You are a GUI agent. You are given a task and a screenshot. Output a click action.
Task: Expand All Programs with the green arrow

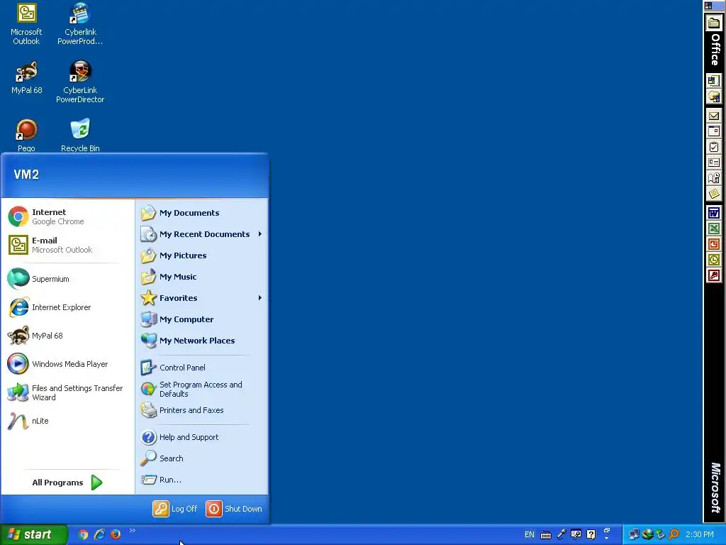(x=67, y=483)
